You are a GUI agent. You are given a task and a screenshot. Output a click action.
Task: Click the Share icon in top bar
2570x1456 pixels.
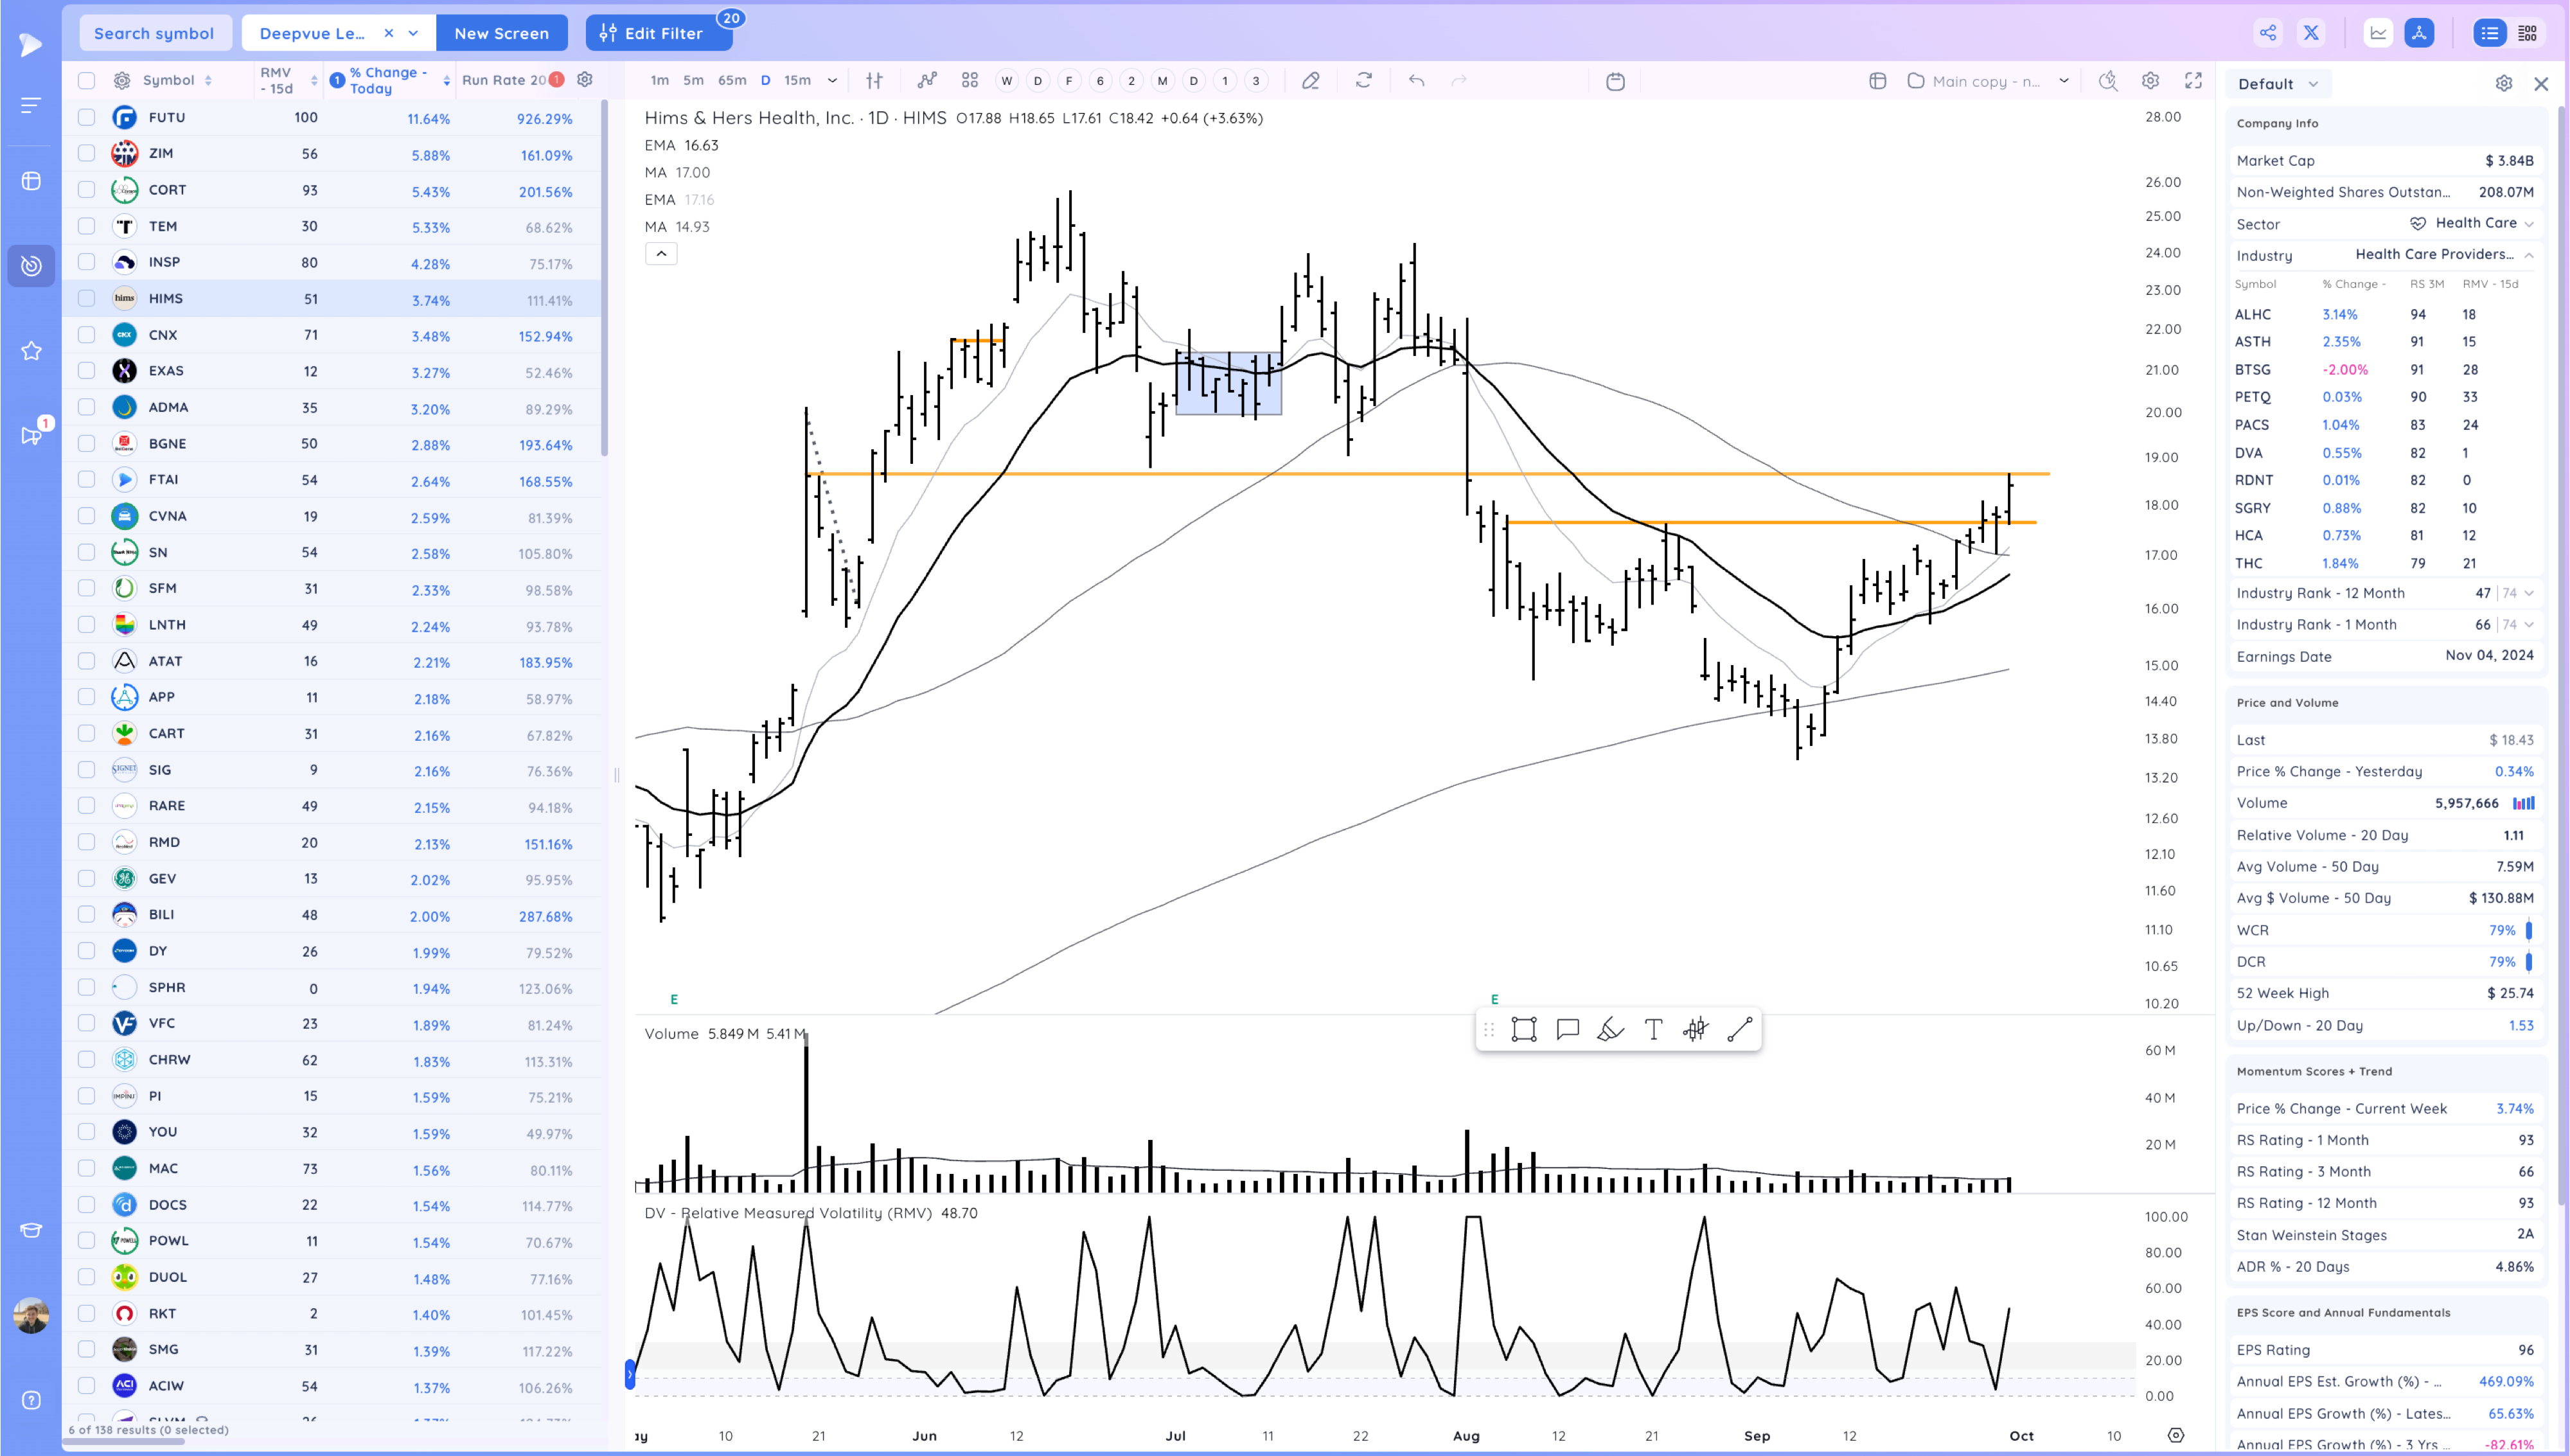(2268, 33)
